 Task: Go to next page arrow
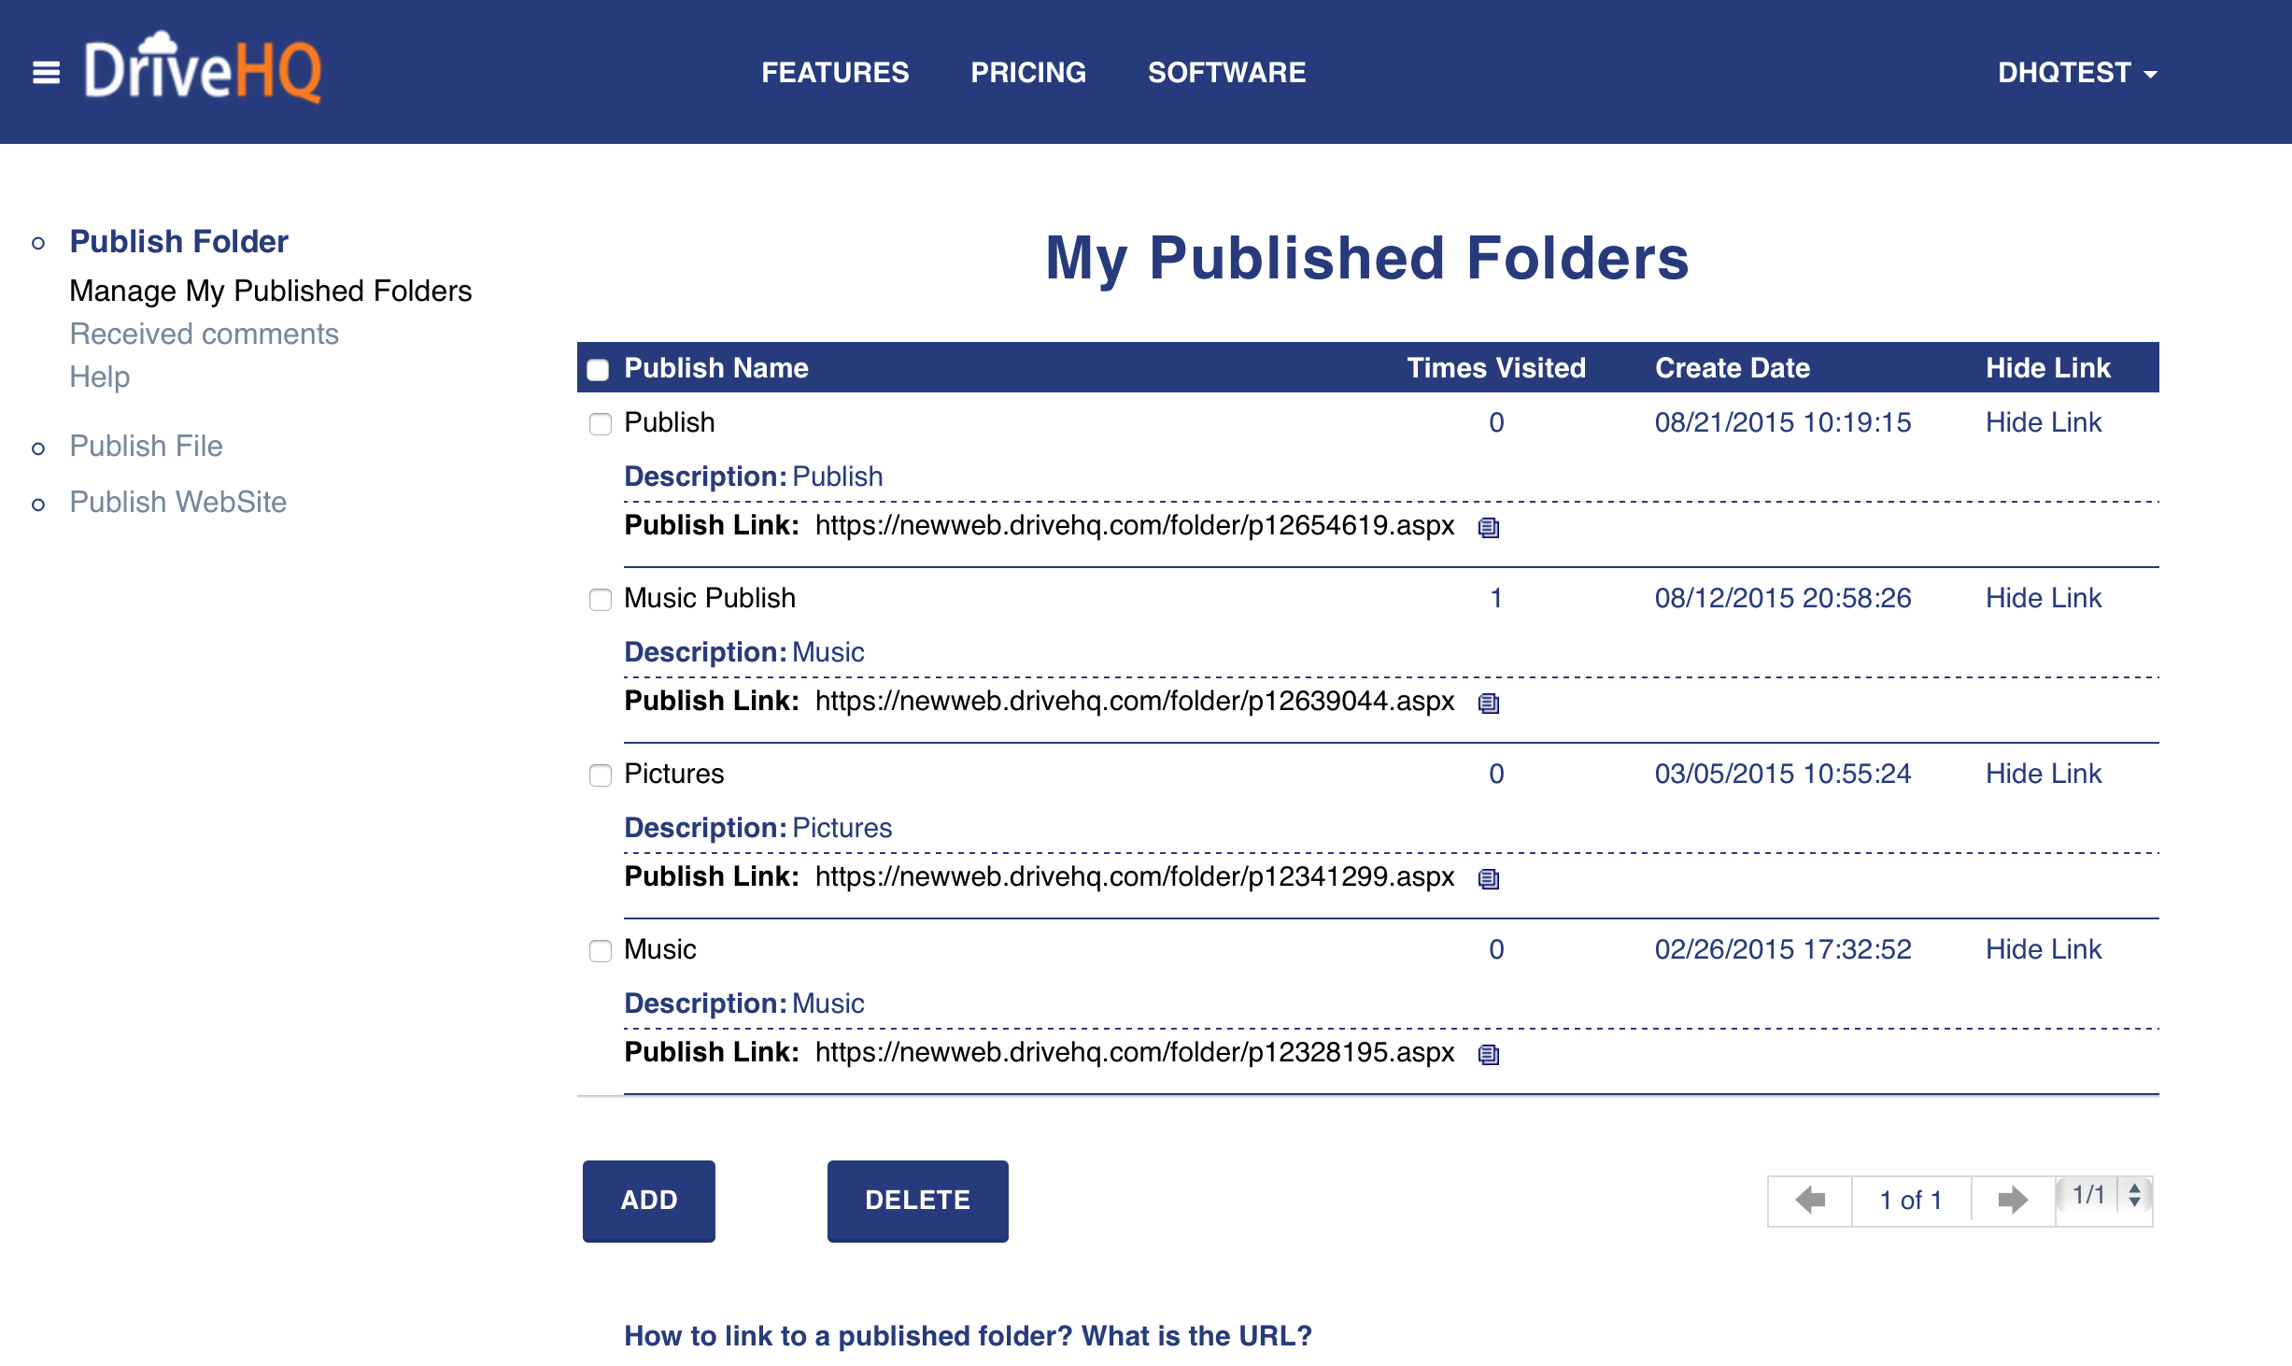[2013, 1200]
